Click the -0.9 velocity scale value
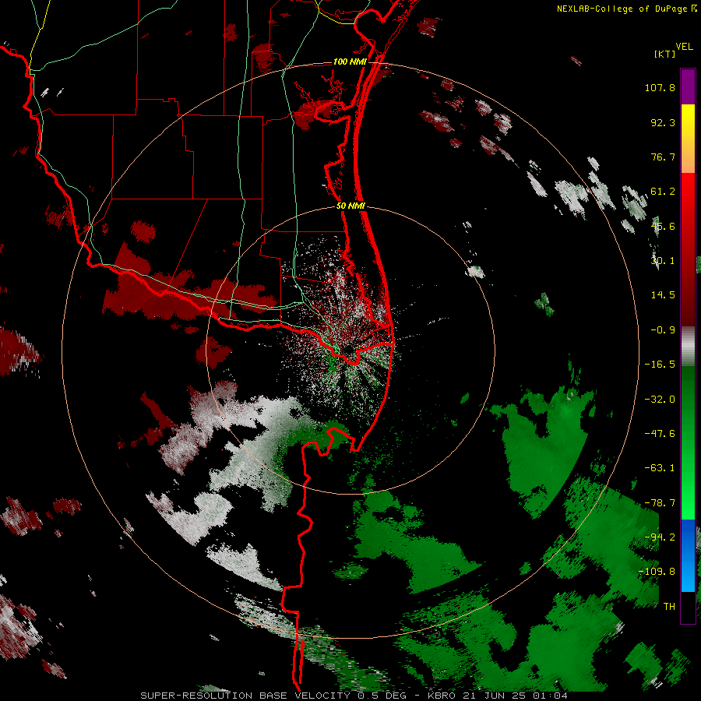Image resolution: width=701 pixels, height=701 pixels. click(663, 330)
